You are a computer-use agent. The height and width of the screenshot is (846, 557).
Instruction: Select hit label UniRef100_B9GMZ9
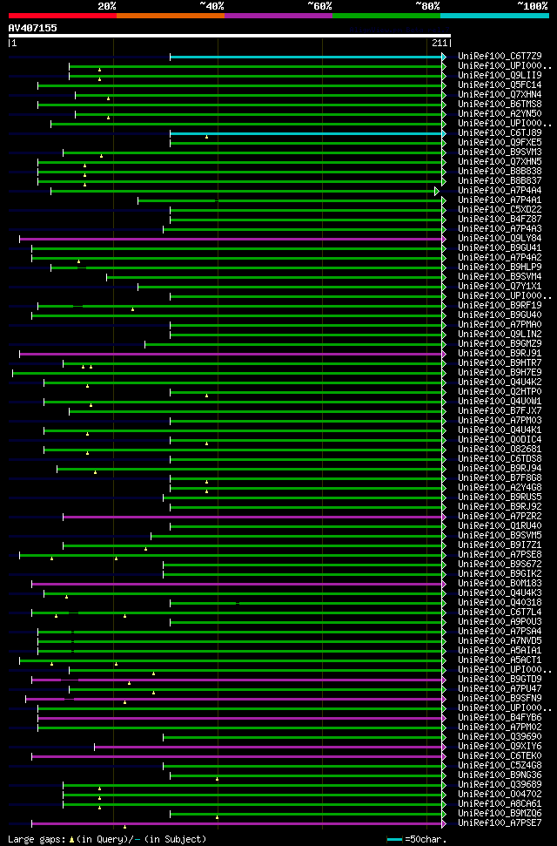[500, 343]
